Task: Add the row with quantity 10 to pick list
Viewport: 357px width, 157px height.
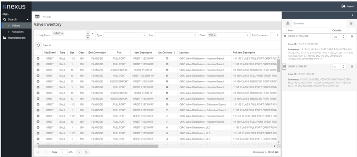Action: pyautogui.click(x=38, y=104)
